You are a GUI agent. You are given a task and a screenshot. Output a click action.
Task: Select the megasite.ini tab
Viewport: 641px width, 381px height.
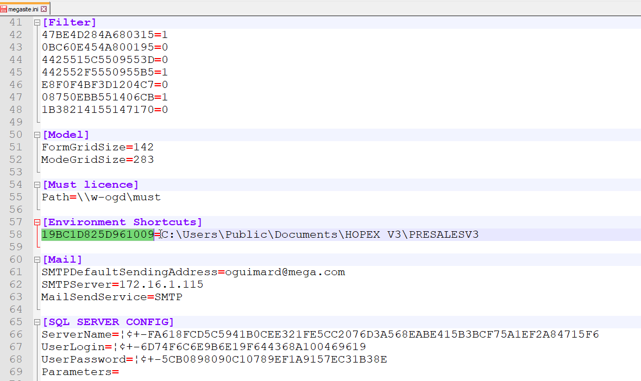coord(24,8)
